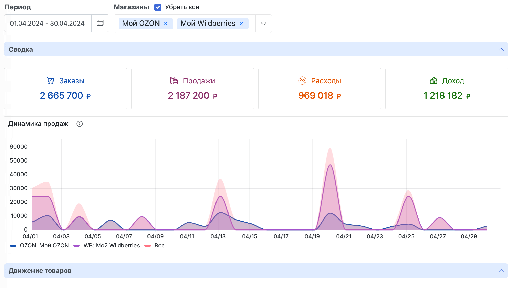Viewport: 512px width, 288px height.
Task: Click the 2 665 700 ₽ orders value
Action: click(x=65, y=96)
